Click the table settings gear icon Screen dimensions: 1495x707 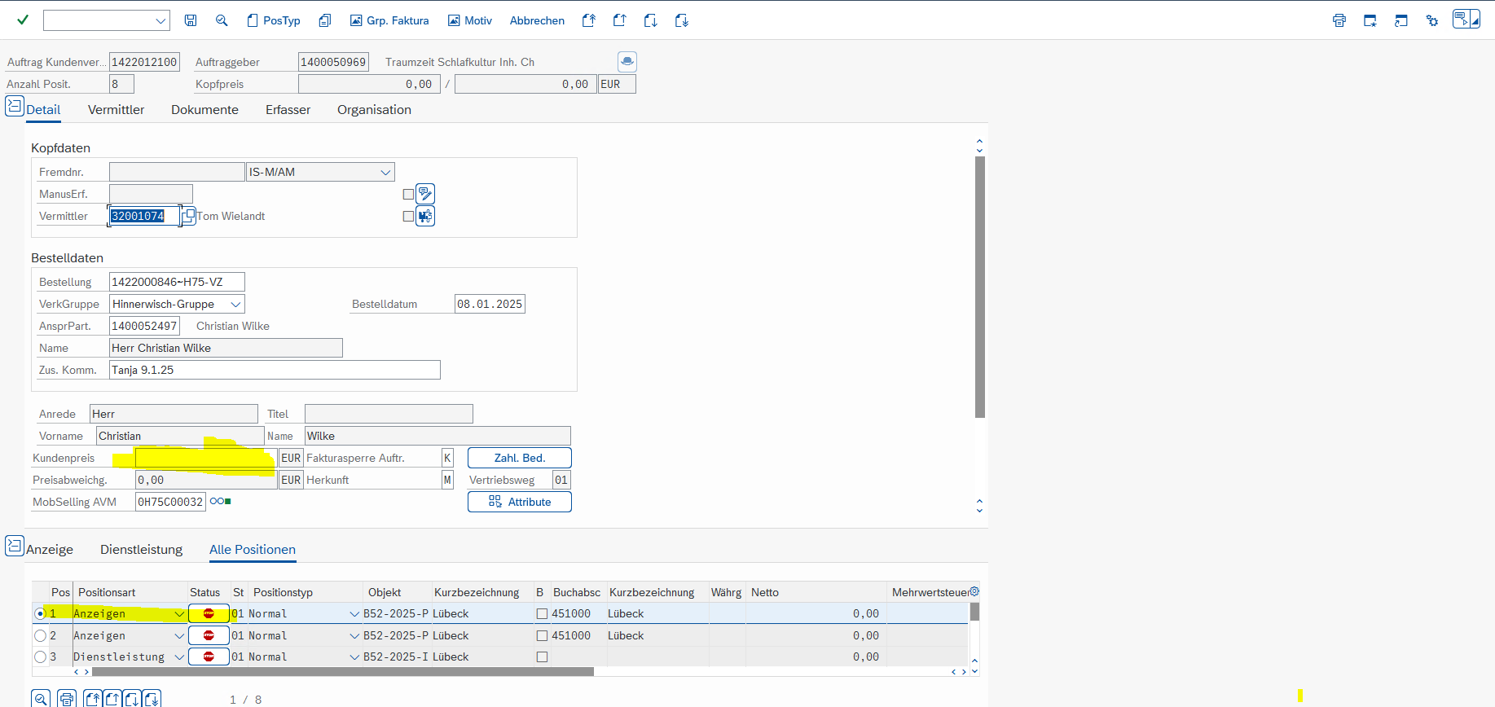point(974,591)
